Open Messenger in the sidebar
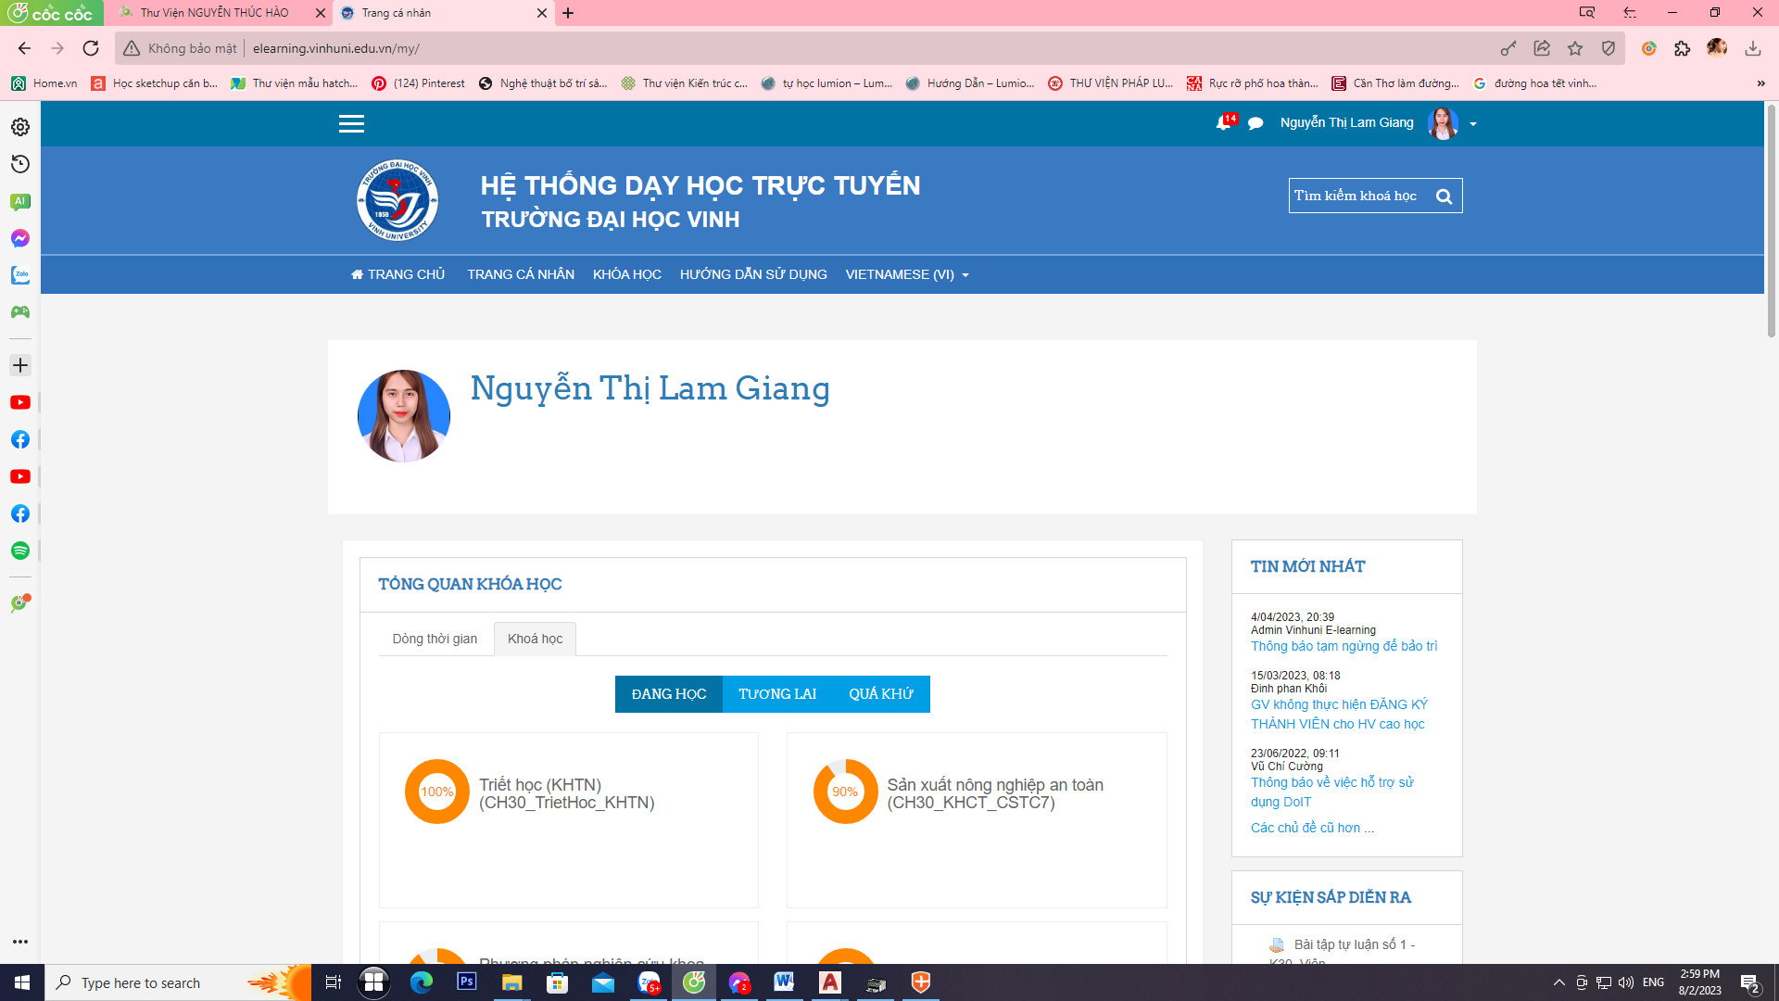Viewport: 1779px width, 1001px height. point(20,238)
